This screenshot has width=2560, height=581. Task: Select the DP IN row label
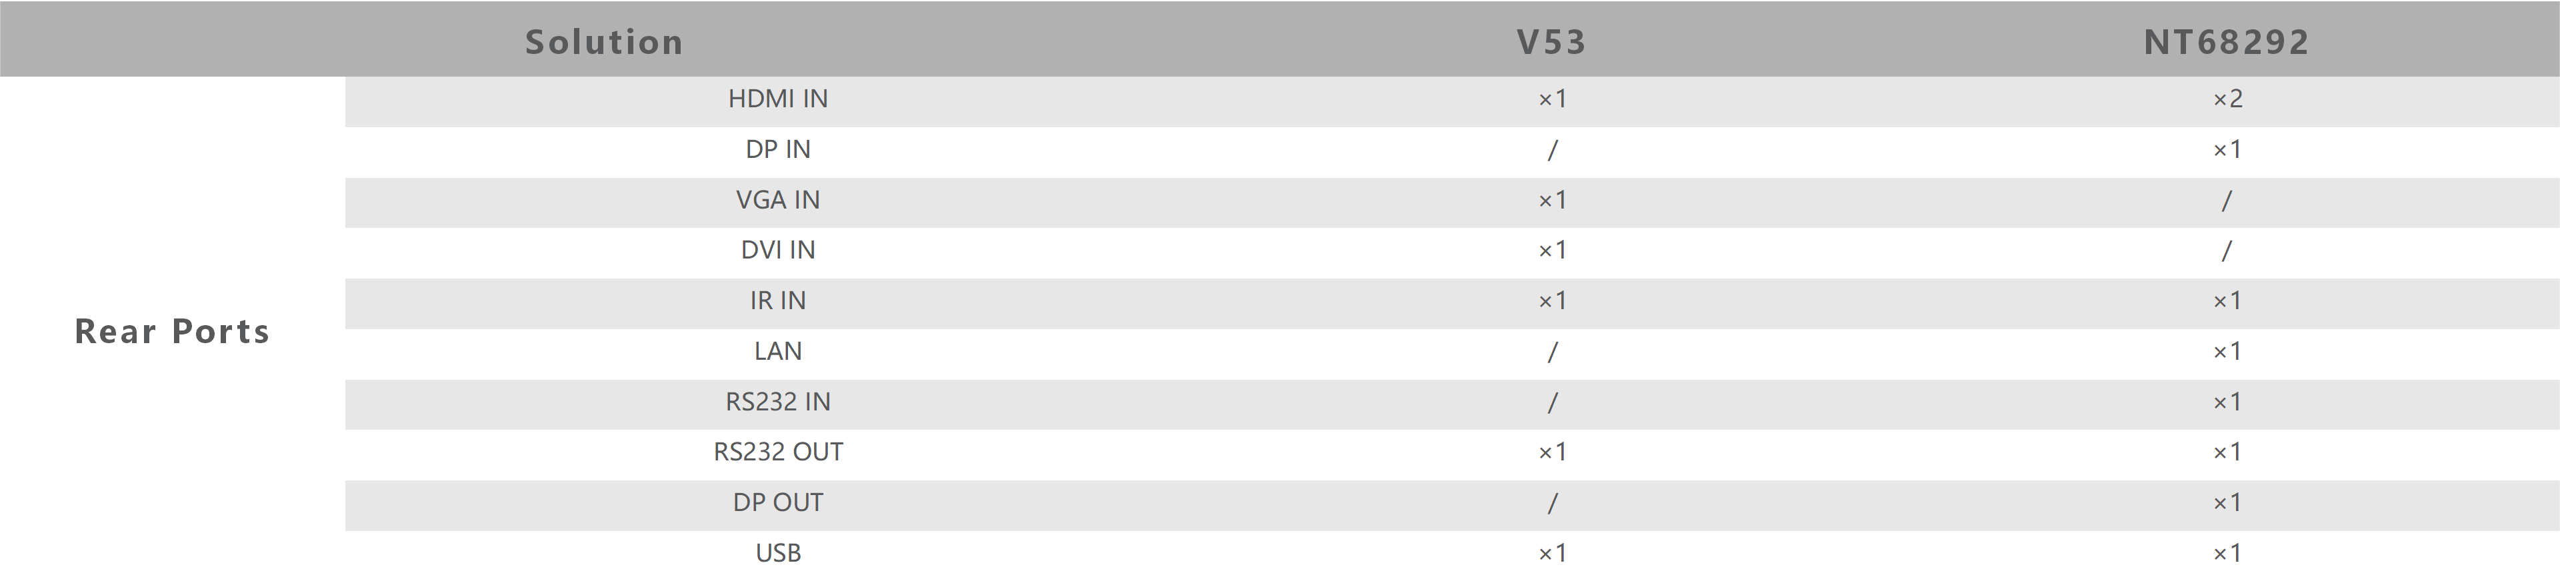pyautogui.click(x=777, y=150)
